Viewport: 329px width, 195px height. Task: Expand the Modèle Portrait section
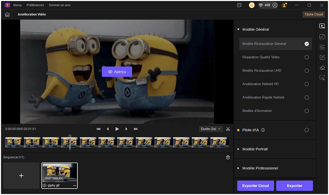point(255,149)
